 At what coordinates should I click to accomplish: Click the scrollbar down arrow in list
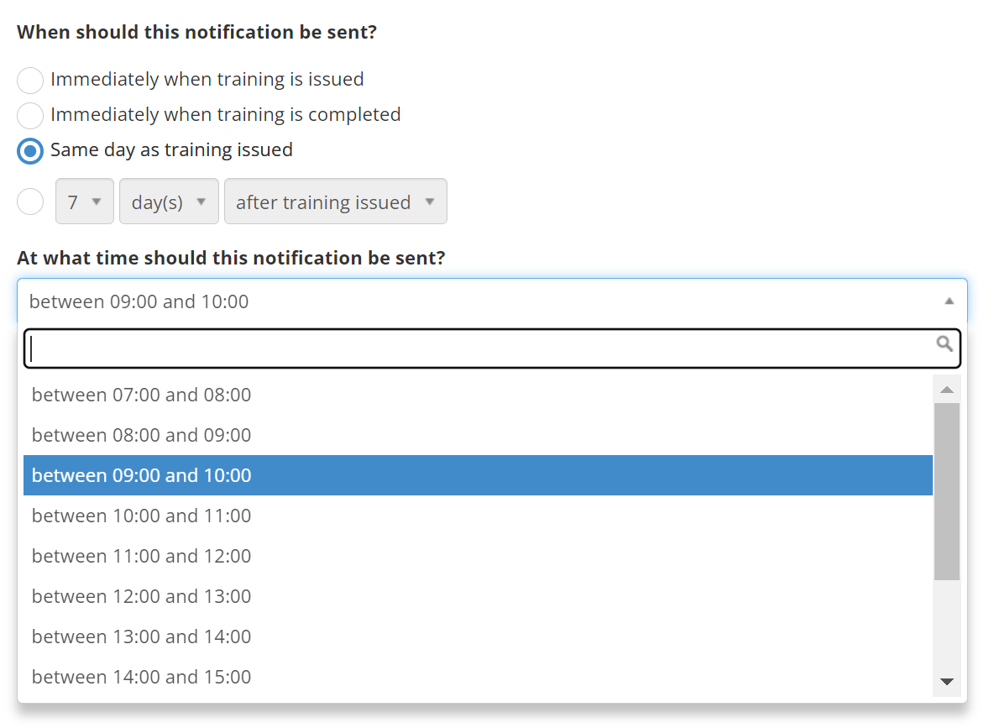(x=947, y=682)
